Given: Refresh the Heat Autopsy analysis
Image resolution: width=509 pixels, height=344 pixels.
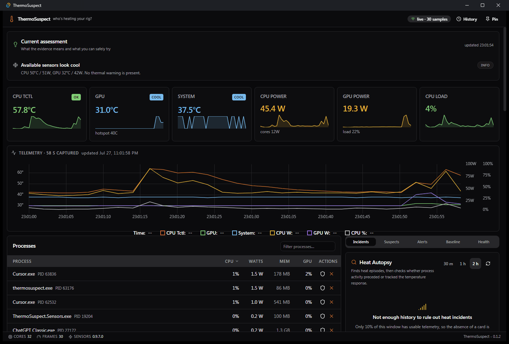Looking at the screenshot, I should click(488, 264).
